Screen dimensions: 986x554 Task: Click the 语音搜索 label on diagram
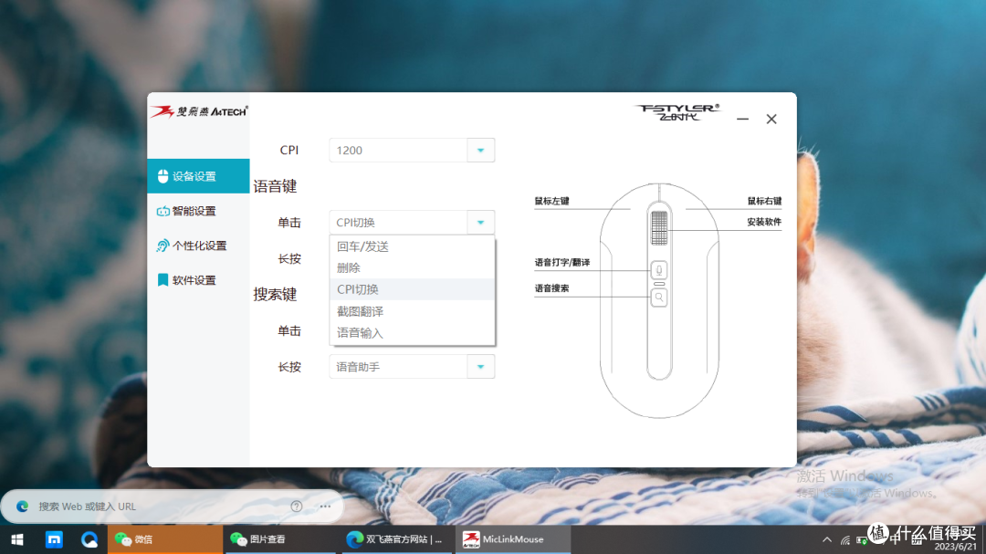click(x=551, y=288)
